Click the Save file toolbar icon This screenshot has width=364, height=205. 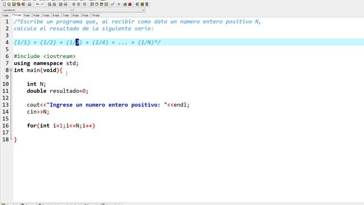click(x=14, y=4)
